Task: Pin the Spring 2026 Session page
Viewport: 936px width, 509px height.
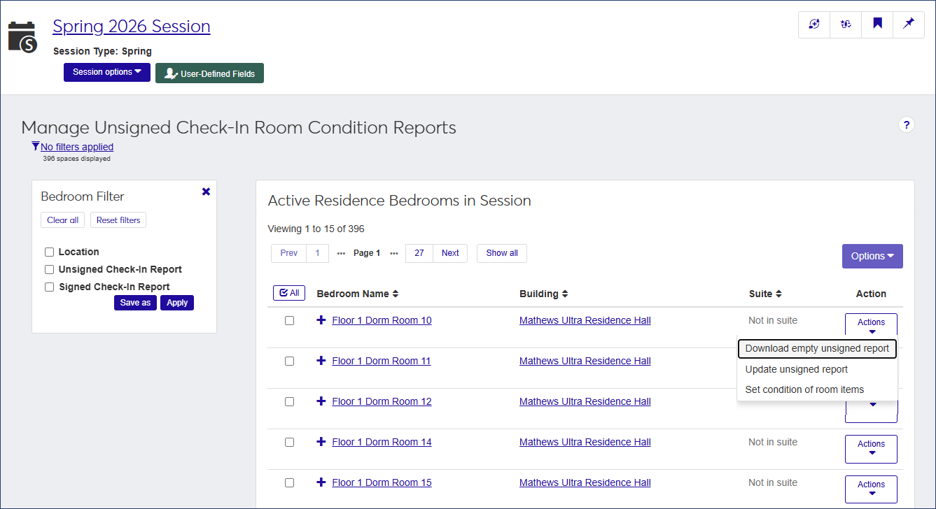Action: [x=909, y=24]
